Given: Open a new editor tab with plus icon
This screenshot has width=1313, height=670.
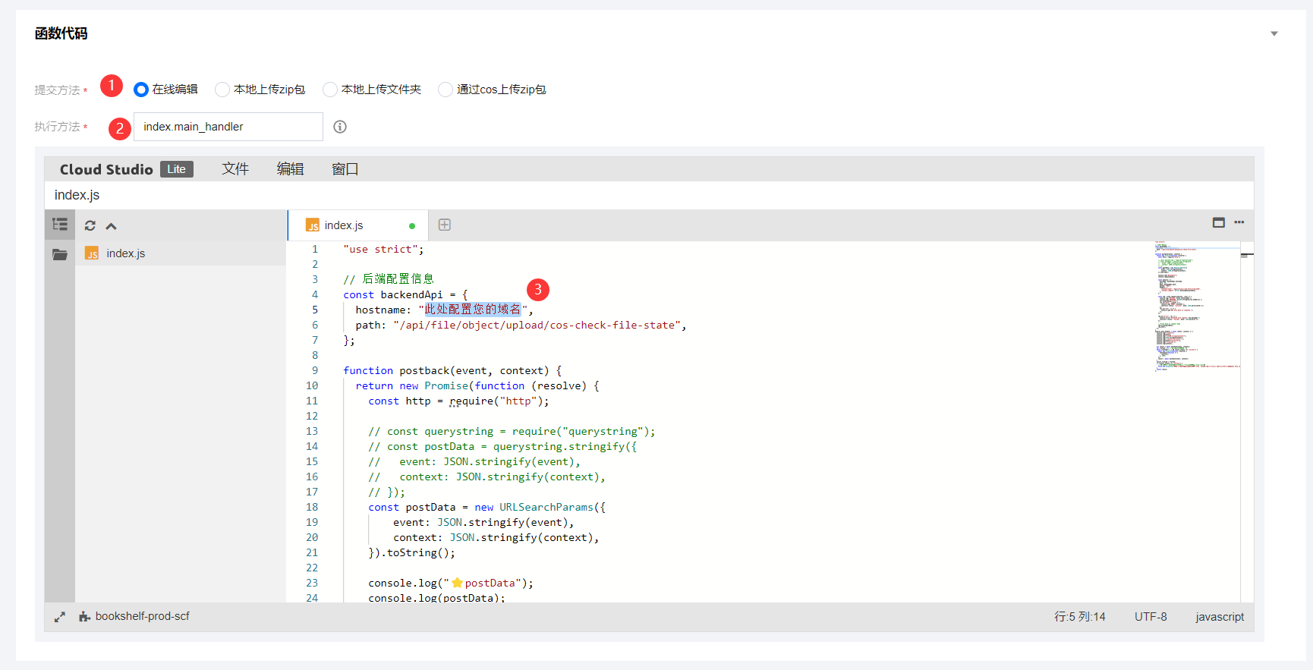Looking at the screenshot, I should coord(445,225).
